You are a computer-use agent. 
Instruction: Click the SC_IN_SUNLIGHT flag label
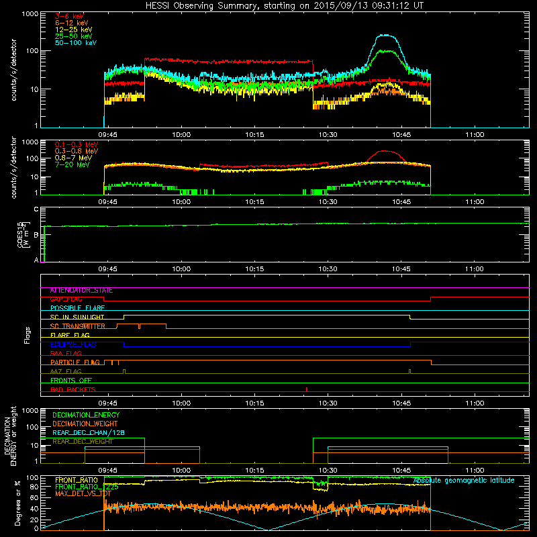pos(77,317)
